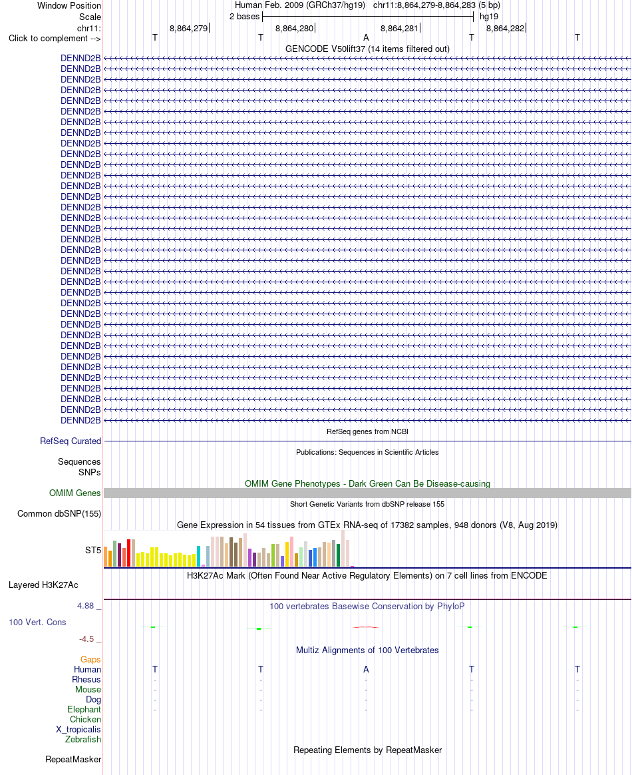This screenshot has height=775, width=632.
Task: Open 'Short Genetic Variants from dbSNP release 155' title
Action: (367, 504)
